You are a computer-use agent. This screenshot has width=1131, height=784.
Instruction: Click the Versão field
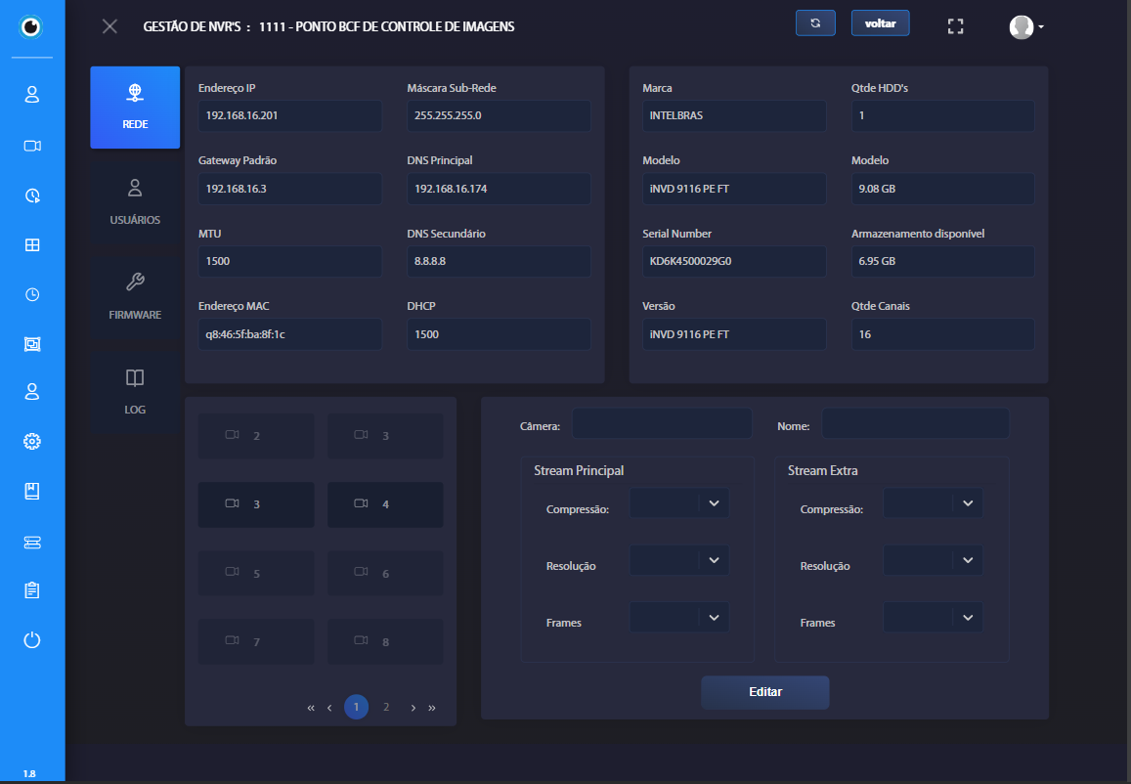734,334
